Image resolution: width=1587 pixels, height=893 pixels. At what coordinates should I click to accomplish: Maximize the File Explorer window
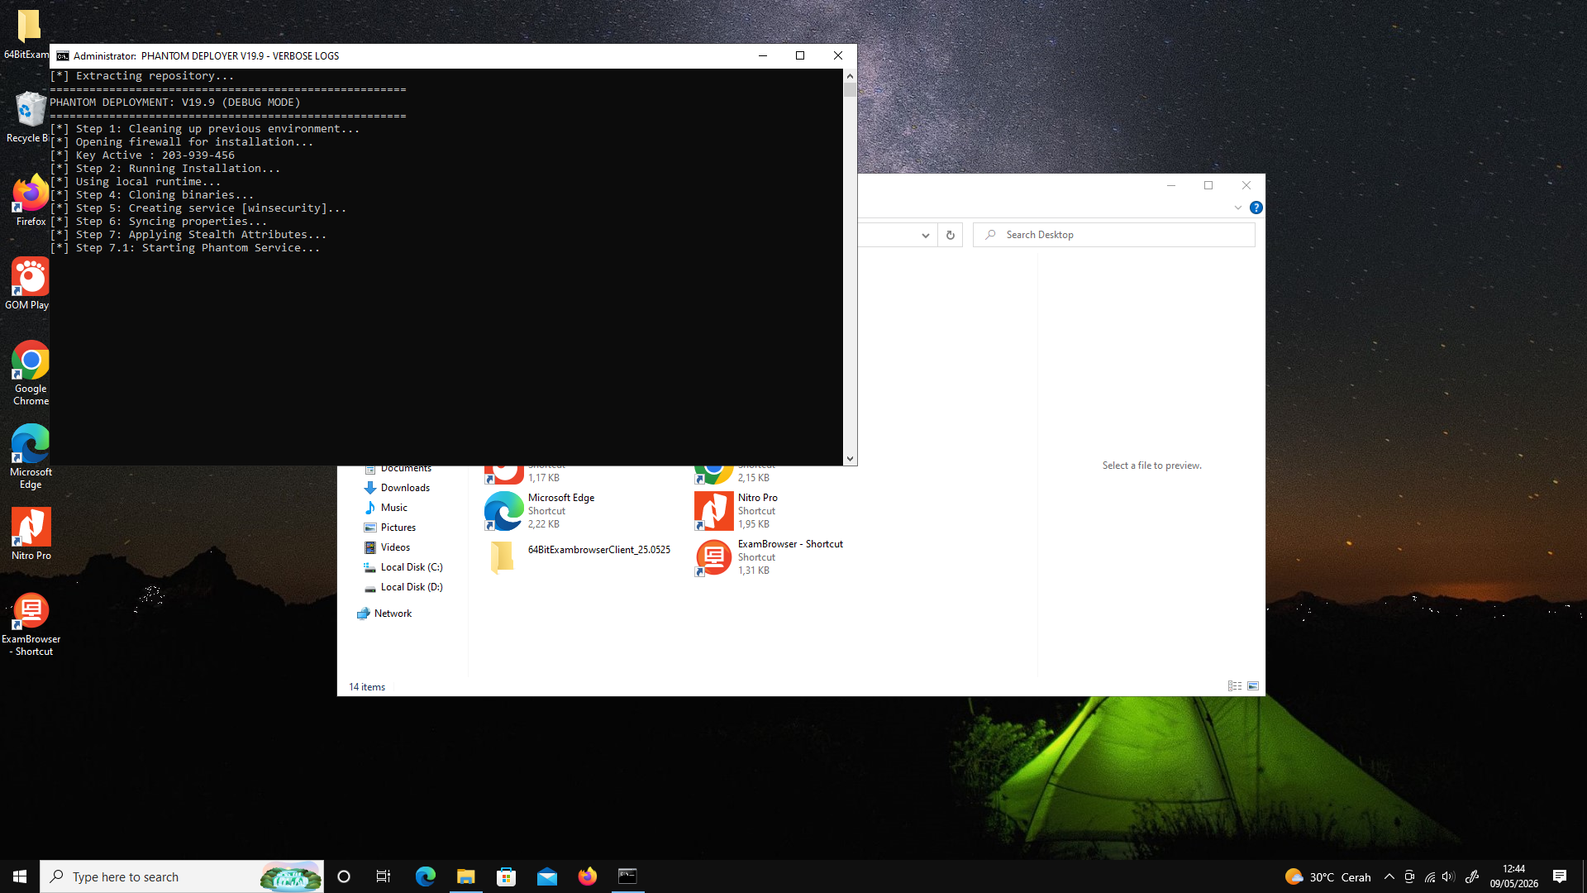point(1208,185)
